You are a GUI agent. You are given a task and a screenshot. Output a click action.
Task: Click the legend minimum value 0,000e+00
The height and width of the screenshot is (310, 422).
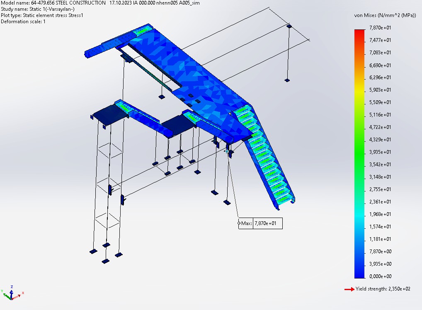coord(380,276)
